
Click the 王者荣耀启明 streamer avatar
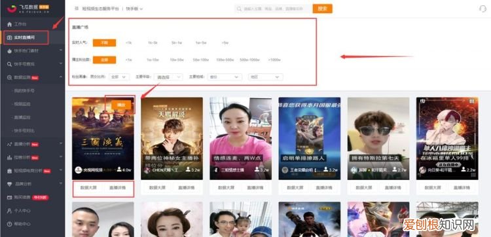[x=285, y=170]
